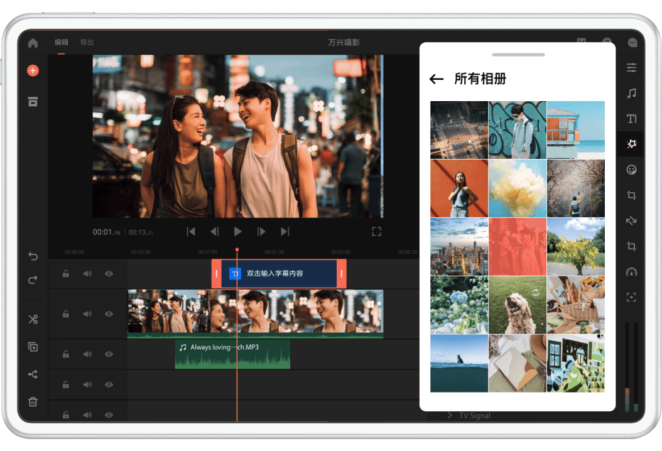Hide the subtitle track with the eye toggle

point(109,274)
